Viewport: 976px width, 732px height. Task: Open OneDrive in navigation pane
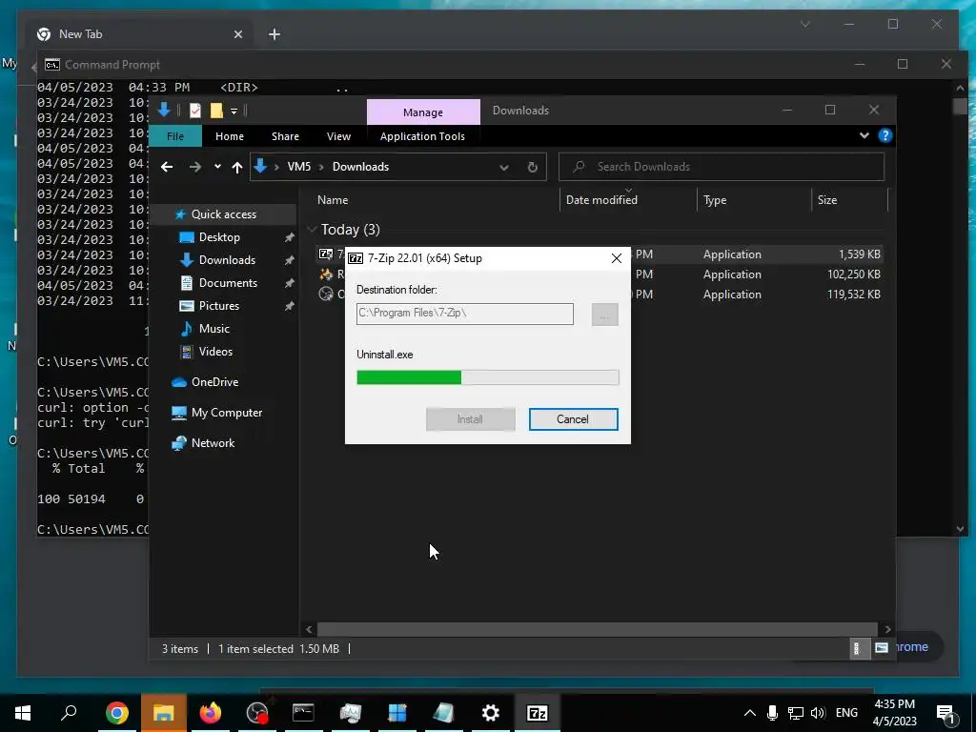(214, 382)
